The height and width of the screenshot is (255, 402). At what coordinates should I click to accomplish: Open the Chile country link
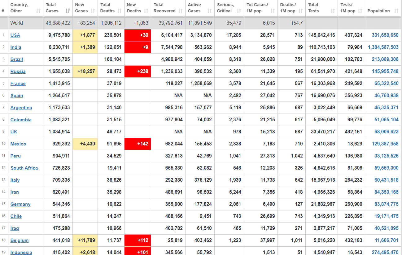pyautogui.click(x=16, y=216)
